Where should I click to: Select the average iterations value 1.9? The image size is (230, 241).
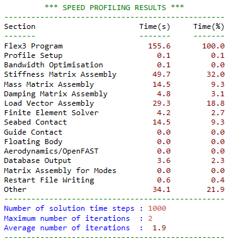point(159,228)
